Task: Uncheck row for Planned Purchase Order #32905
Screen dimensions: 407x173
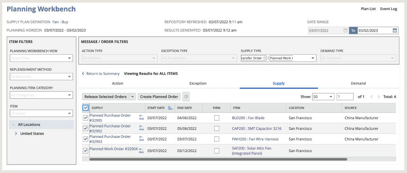Action: (x=85, y=118)
